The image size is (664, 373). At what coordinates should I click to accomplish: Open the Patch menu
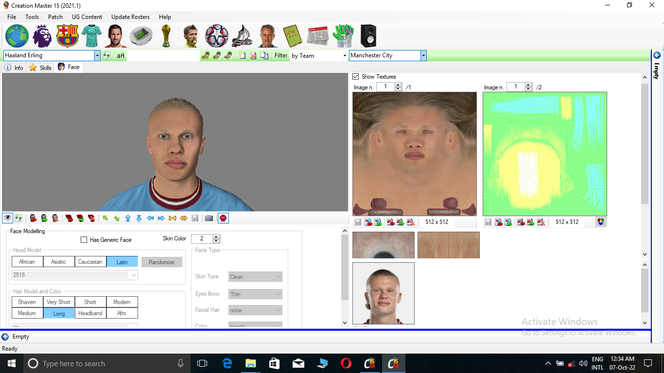[55, 17]
